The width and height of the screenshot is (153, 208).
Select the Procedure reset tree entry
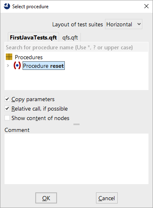[x=43, y=66]
